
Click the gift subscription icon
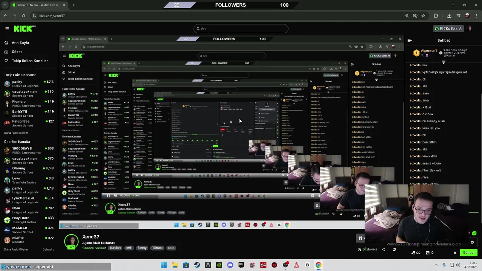(360, 238)
